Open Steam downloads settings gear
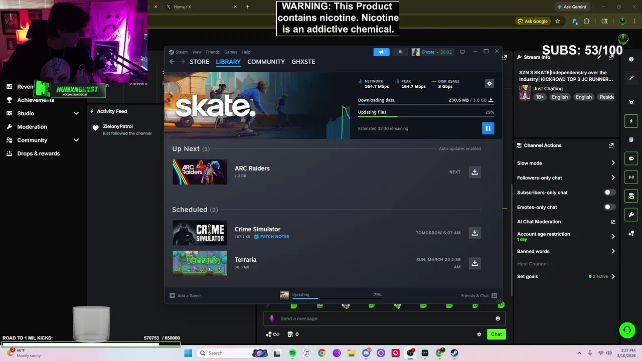The height and width of the screenshot is (361, 642). (490, 84)
